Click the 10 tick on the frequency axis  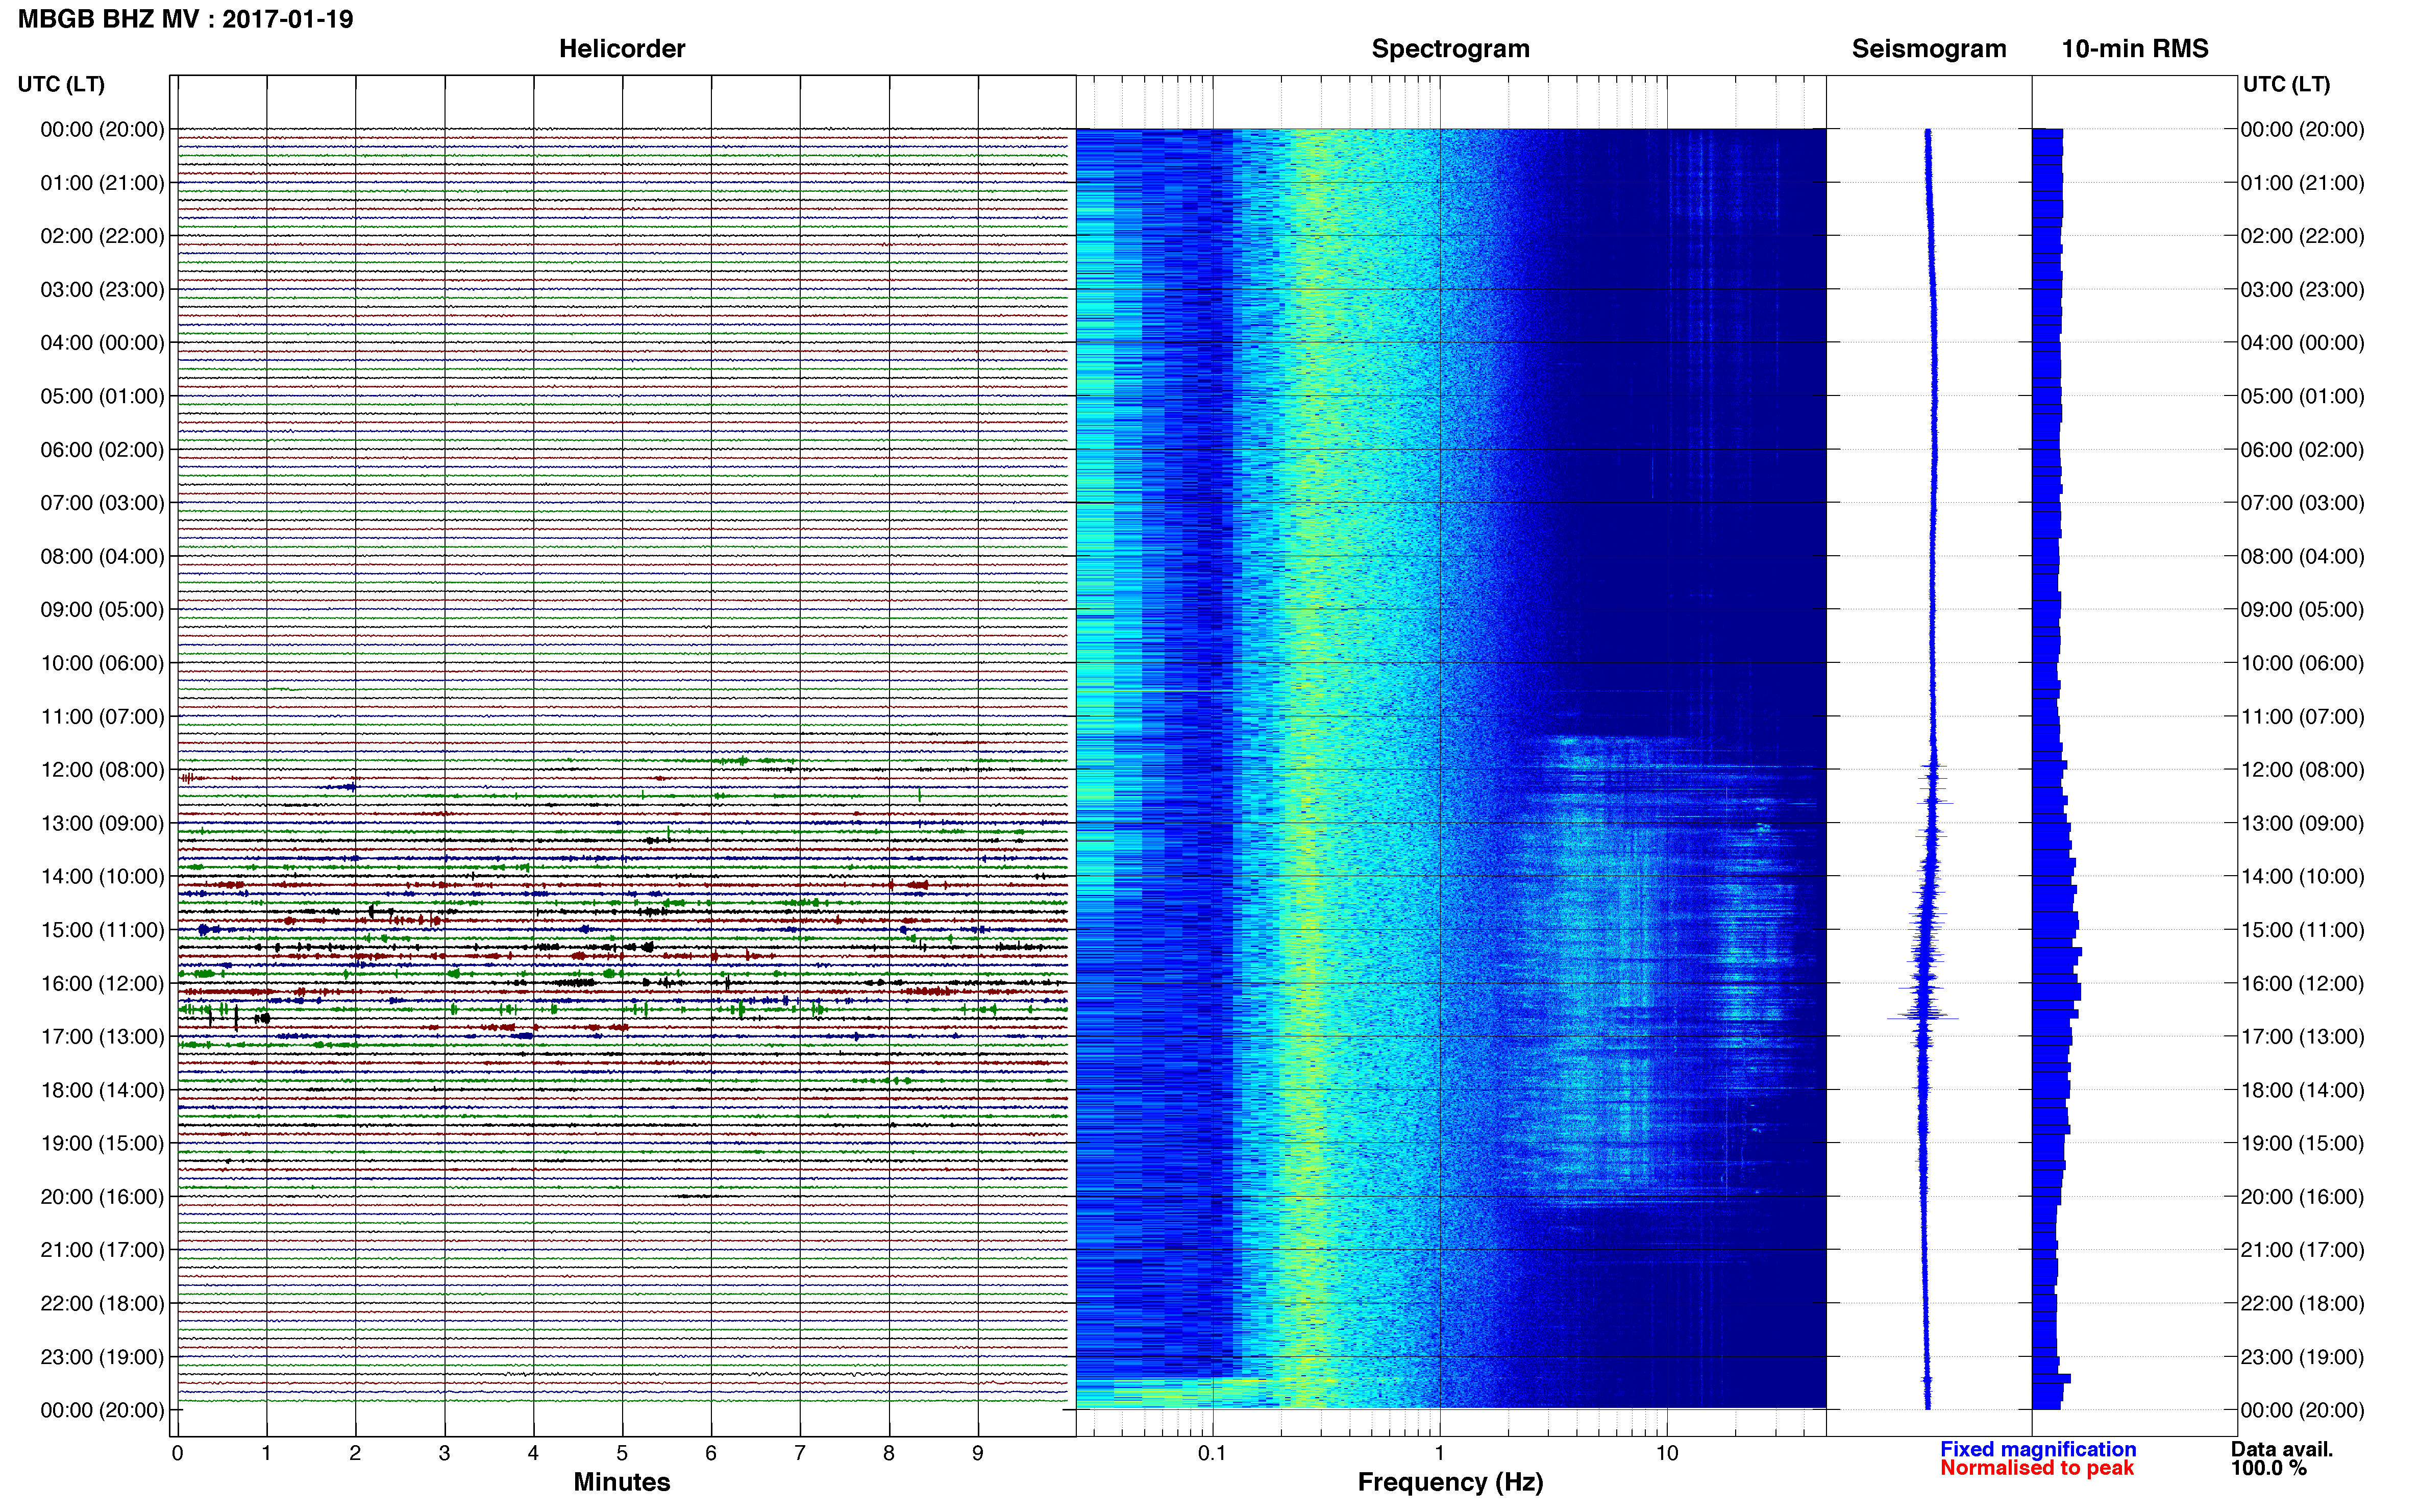click(x=1667, y=1453)
